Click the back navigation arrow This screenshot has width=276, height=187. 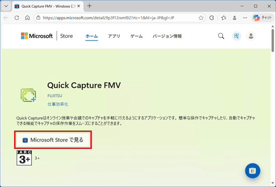[6, 17]
